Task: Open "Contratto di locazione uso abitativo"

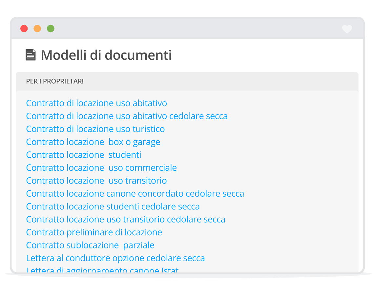Action: click(x=96, y=103)
